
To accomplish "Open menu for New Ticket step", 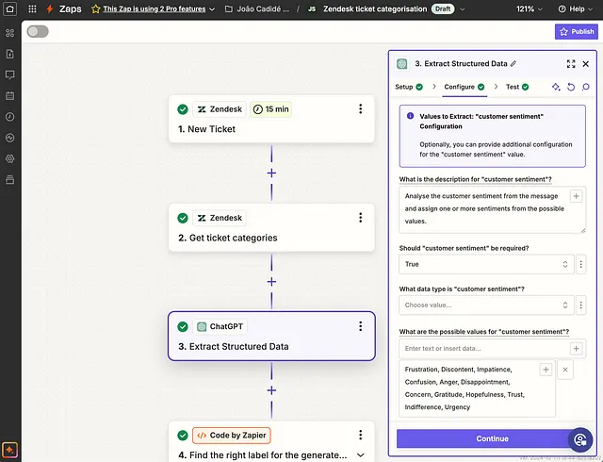I will click(360, 109).
